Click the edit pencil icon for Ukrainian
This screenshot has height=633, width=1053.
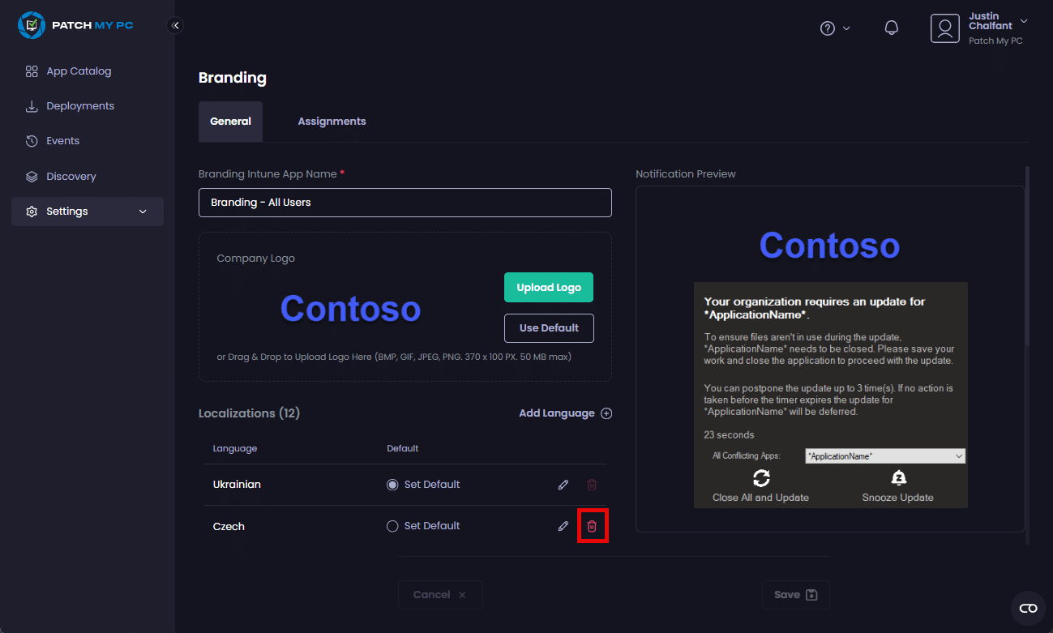tap(563, 485)
